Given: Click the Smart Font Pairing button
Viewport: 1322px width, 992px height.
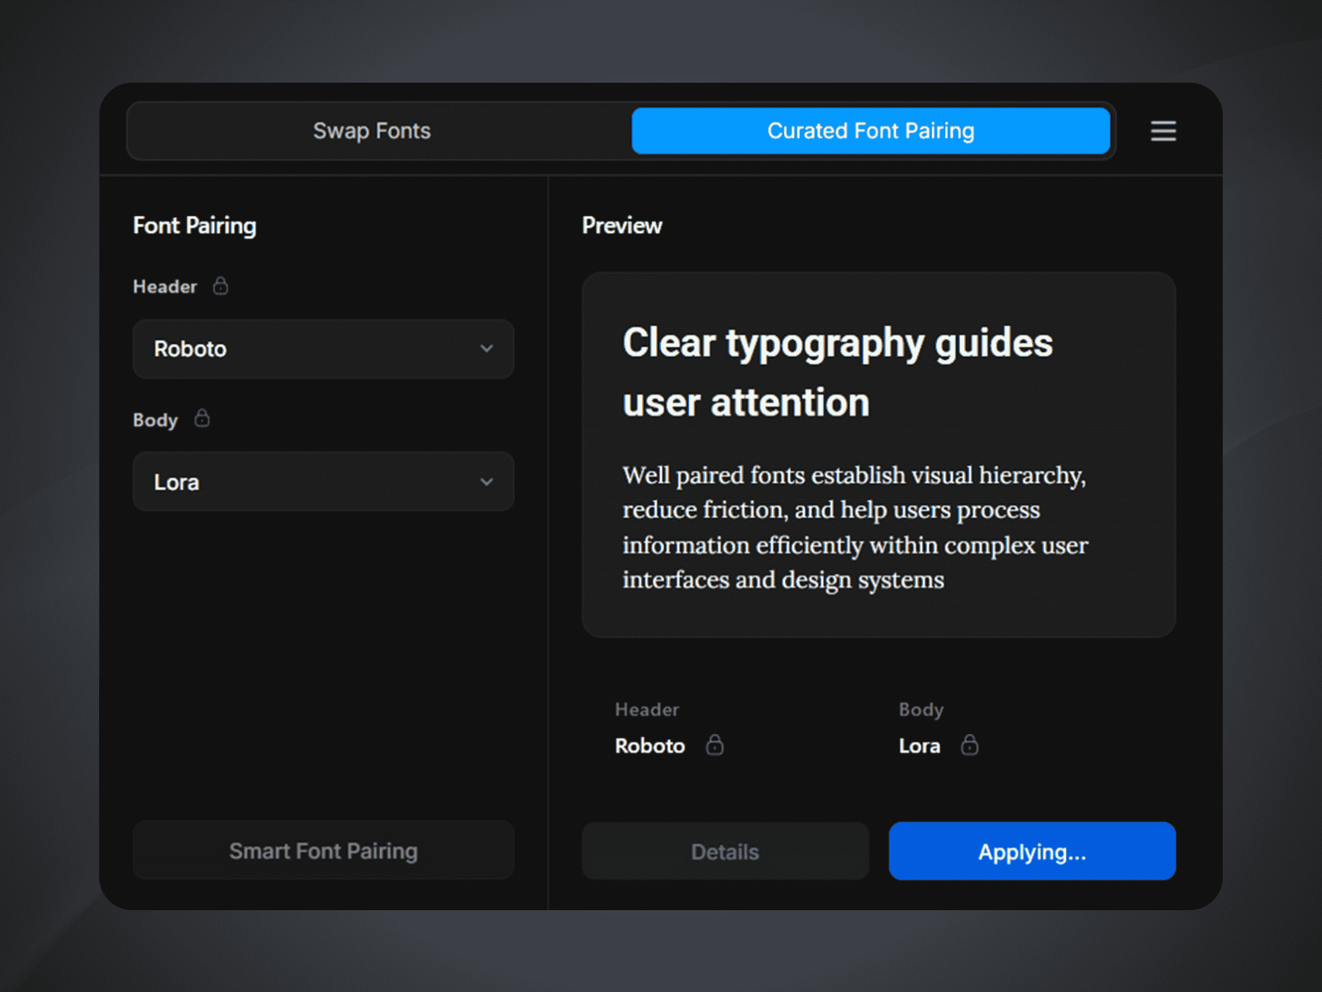Looking at the screenshot, I should pos(323,851).
